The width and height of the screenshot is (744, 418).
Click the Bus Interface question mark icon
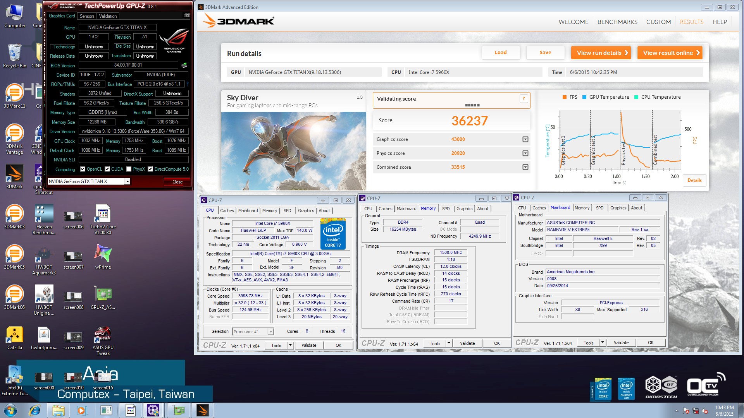point(187,84)
